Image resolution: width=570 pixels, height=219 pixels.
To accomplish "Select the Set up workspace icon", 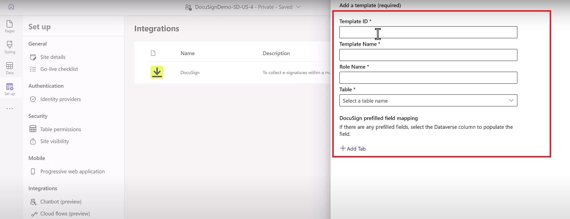I will (x=10, y=89).
